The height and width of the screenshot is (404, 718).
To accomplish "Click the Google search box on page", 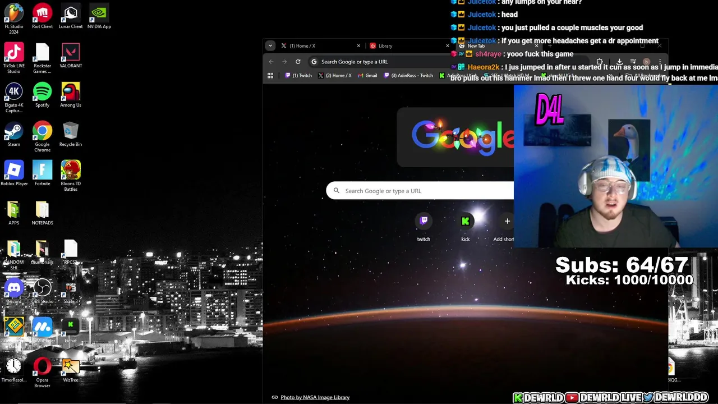I will click(x=420, y=191).
